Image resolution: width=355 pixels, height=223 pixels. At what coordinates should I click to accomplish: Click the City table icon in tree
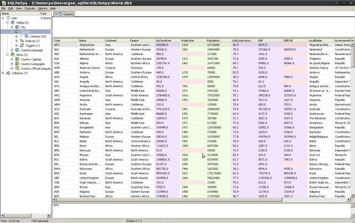(x=17, y=27)
